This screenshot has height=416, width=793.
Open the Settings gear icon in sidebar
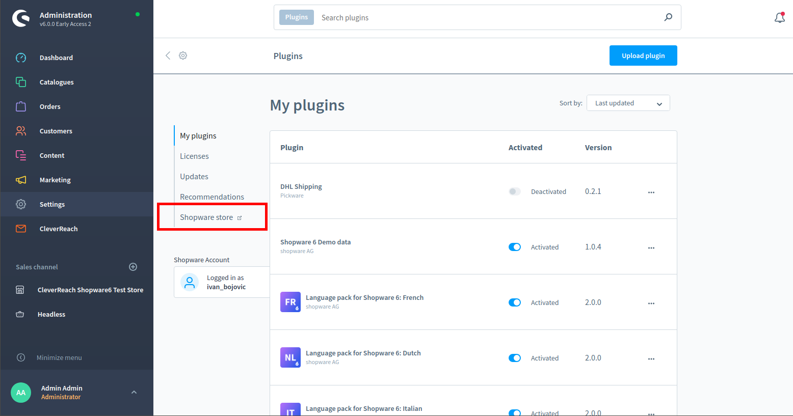[x=21, y=204]
